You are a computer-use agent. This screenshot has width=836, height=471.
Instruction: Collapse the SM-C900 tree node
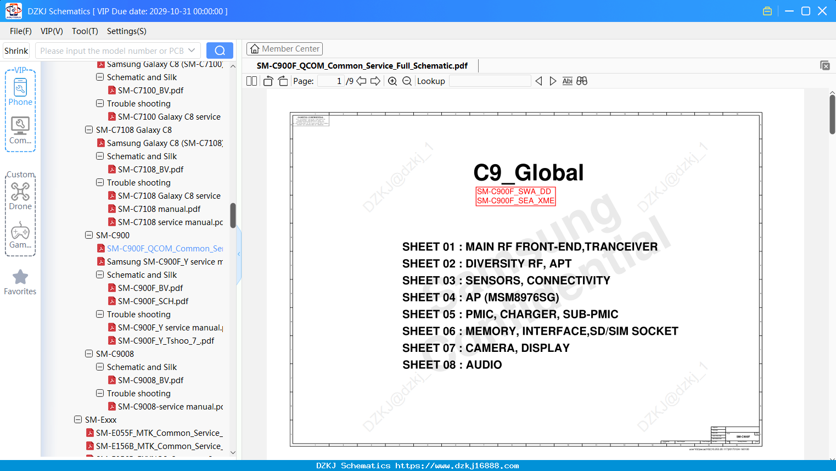pos(89,235)
